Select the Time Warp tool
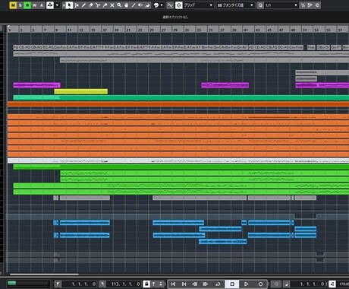This screenshot has width=349, height=289. [147, 5]
